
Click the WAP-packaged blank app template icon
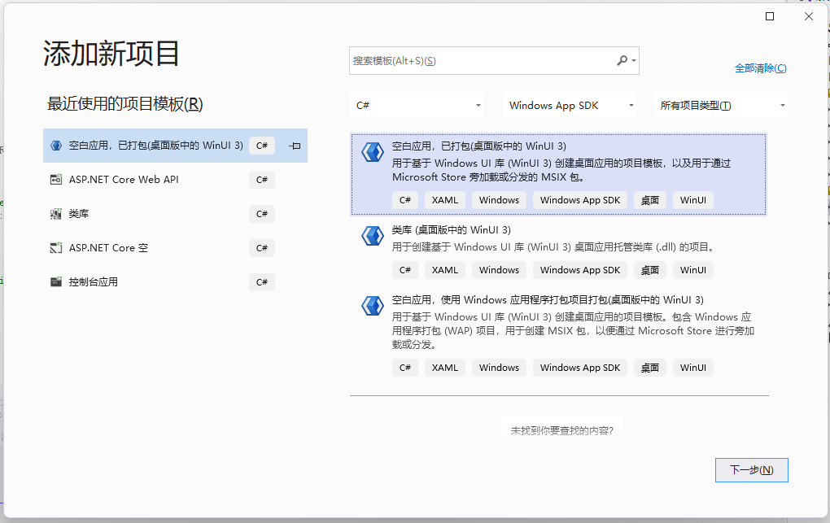click(372, 306)
